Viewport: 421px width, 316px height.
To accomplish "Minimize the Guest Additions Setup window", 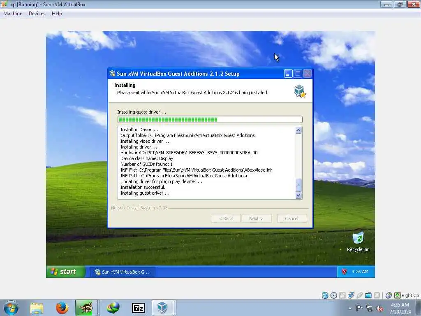I will (x=288, y=74).
